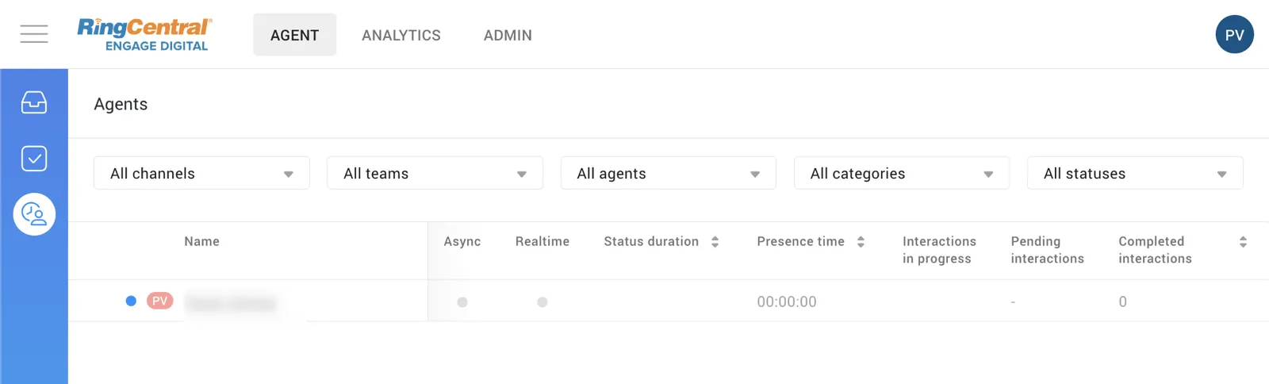
Task: Open the Tasks checkmark sidebar icon
Action: click(34, 159)
